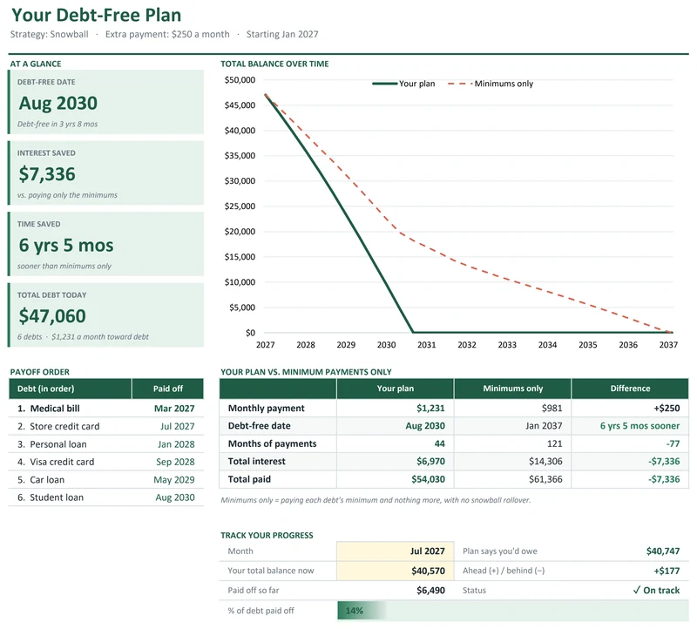Click the '$54,030' total paid cell
697x629 pixels.
pos(396,479)
